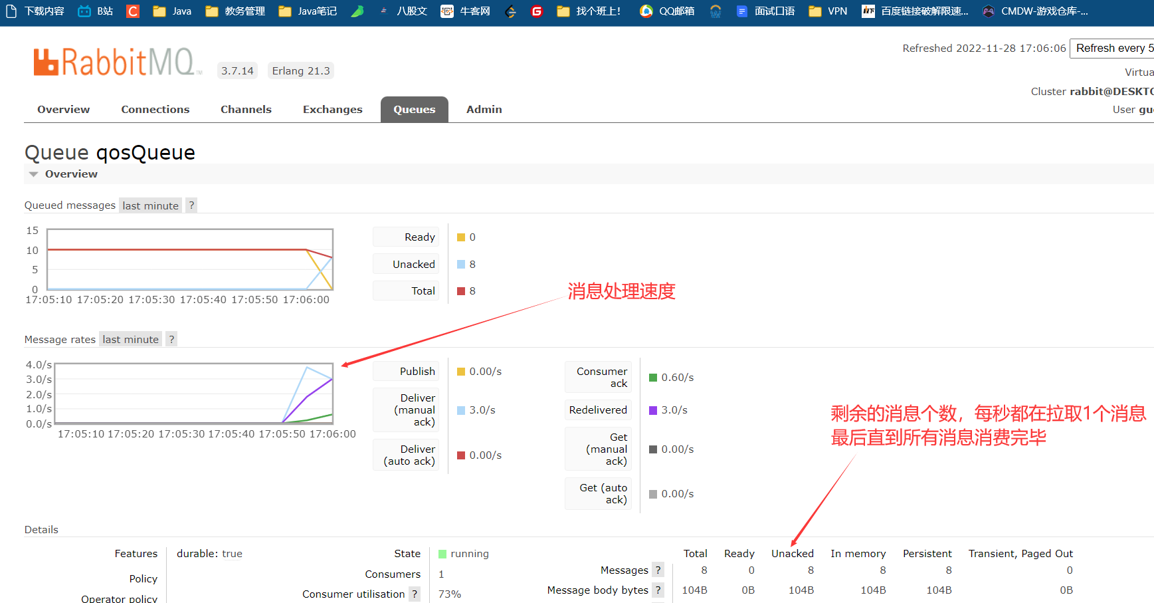This screenshot has height=603, width=1154.
Task: Click the In memory column header
Action: click(x=858, y=554)
